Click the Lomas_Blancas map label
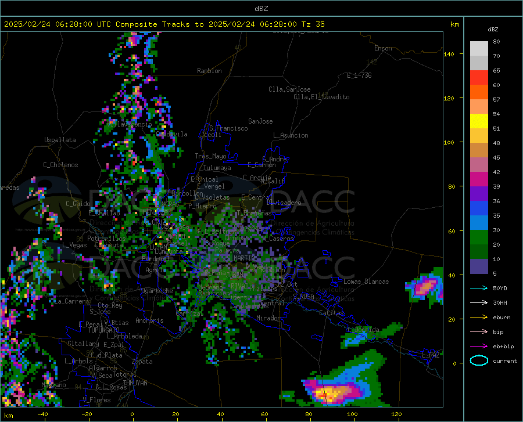Viewport: 523px width, 422px height. [x=366, y=282]
